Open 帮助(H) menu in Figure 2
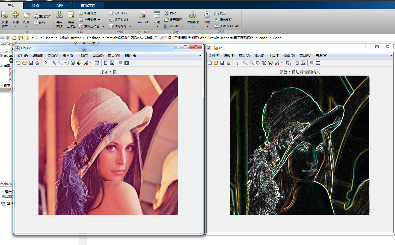Screen dimensions: 395x245 pos(322,56)
